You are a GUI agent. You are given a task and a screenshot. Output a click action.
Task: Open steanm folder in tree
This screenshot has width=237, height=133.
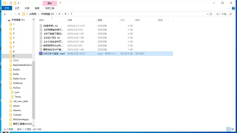tap(17, 110)
